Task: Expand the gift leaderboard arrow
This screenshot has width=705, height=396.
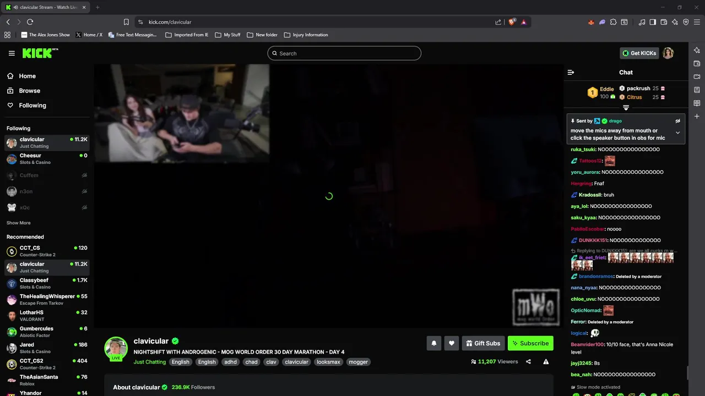Action: 626,107
